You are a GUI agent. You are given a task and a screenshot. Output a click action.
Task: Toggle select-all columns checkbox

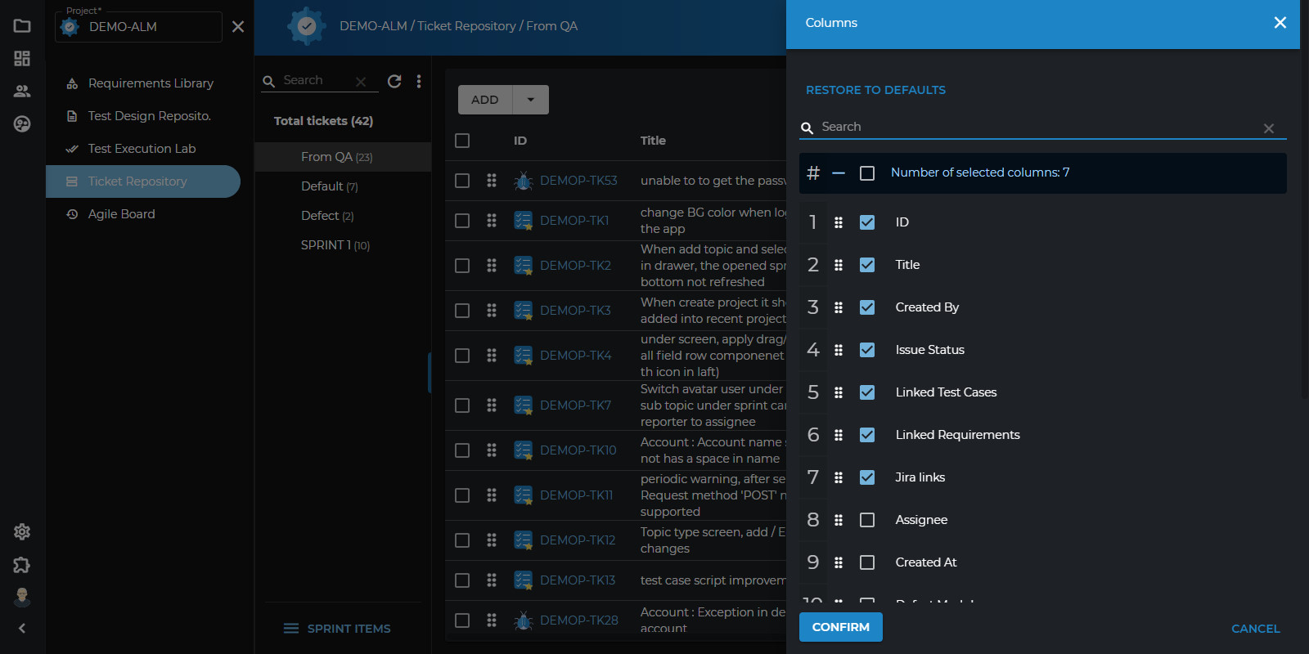(867, 173)
